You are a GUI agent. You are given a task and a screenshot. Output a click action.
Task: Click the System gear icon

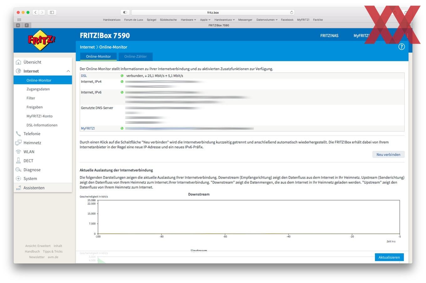tap(18, 179)
